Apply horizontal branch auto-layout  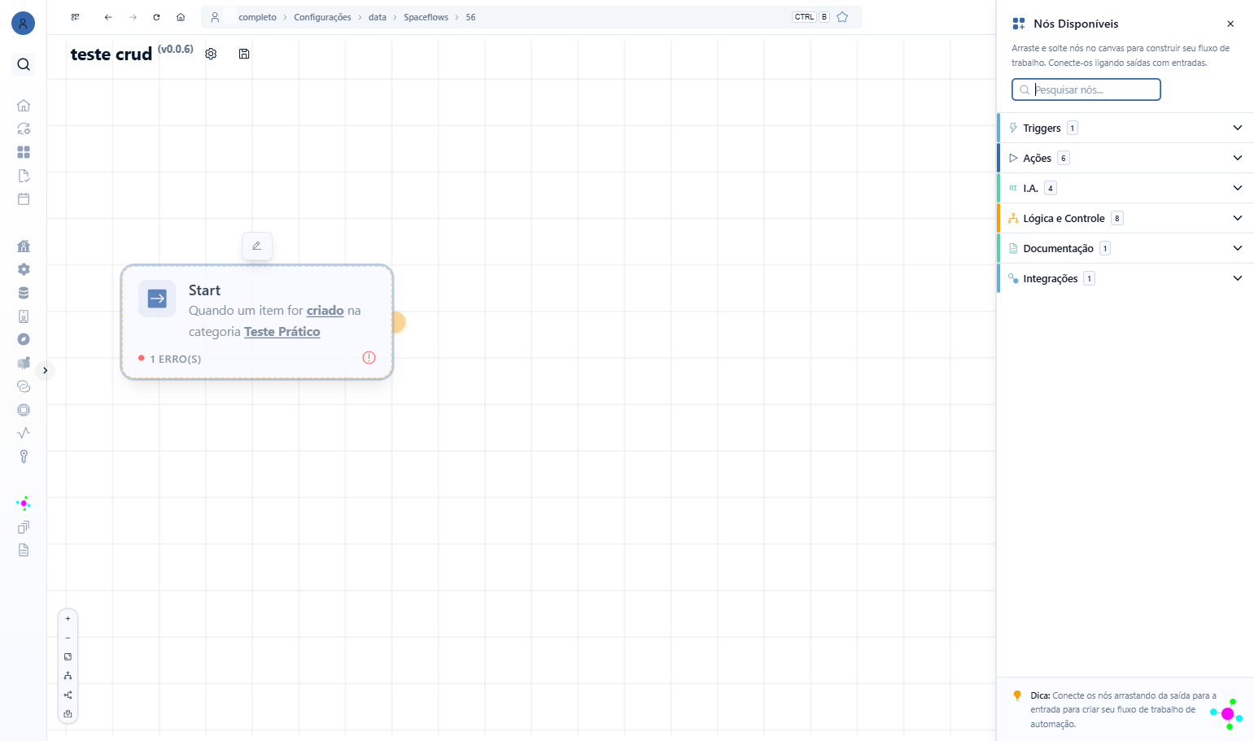[68, 695]
